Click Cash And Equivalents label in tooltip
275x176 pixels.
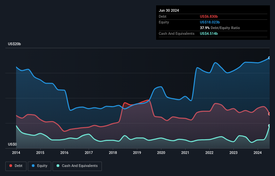tap(177, 33)
